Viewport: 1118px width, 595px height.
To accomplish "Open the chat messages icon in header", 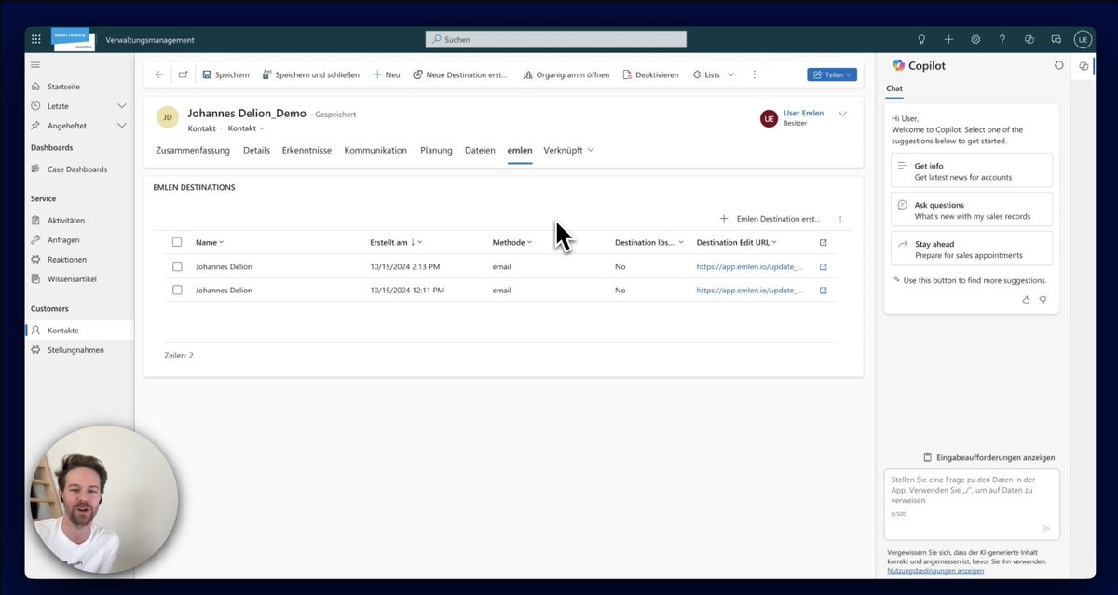I will point(1056,39).
